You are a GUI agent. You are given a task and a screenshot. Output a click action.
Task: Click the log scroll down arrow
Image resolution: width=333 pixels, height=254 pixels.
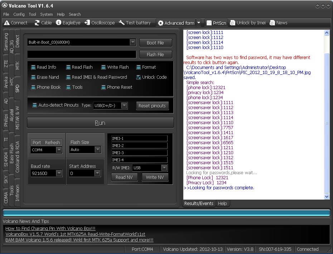[327, 196]
